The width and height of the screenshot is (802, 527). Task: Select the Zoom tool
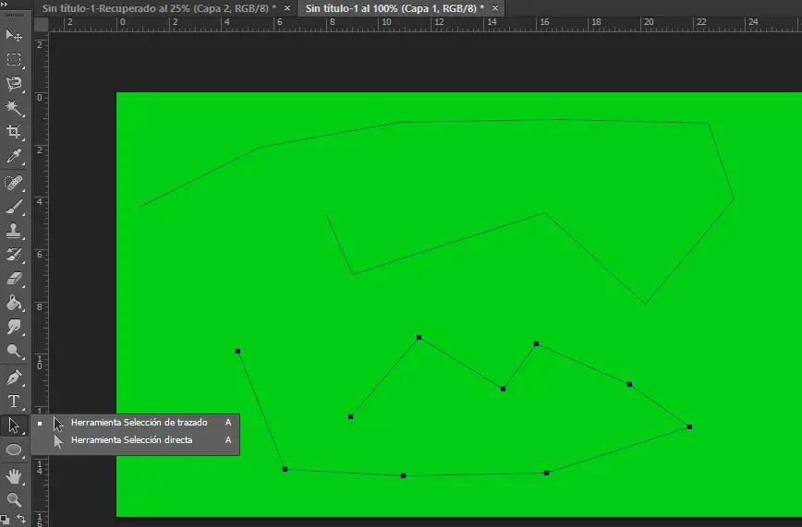click(14, 499)
